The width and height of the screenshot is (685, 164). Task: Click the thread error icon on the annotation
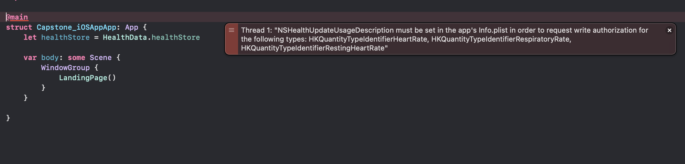tap(232, 30)
